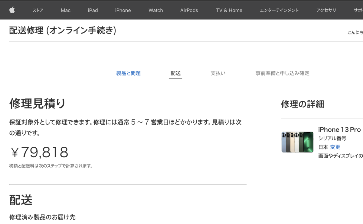Open TV & Home navigation item
The height and width of the screenshot is (224, 363).
(229, 10)
